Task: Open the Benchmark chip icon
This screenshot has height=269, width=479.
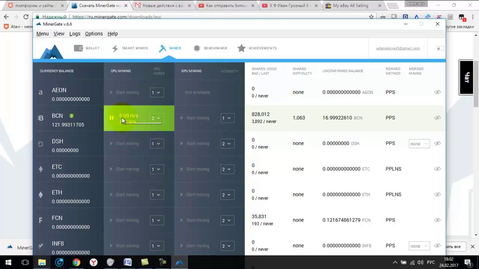Action: pyautogui.click(x=197, y=48)
